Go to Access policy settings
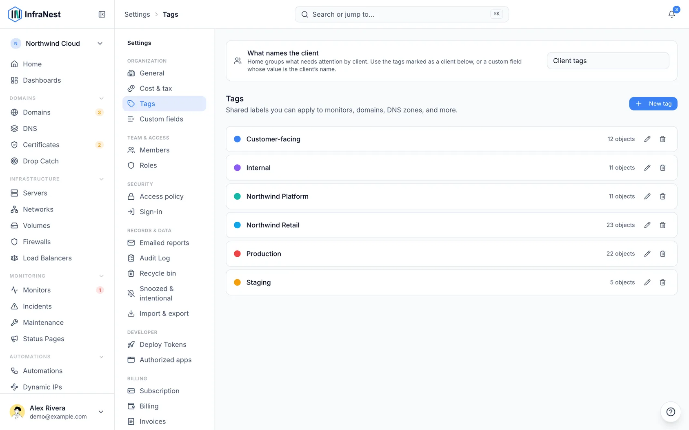The height and width of the screenshot is (430, 689). coord(164,196)
